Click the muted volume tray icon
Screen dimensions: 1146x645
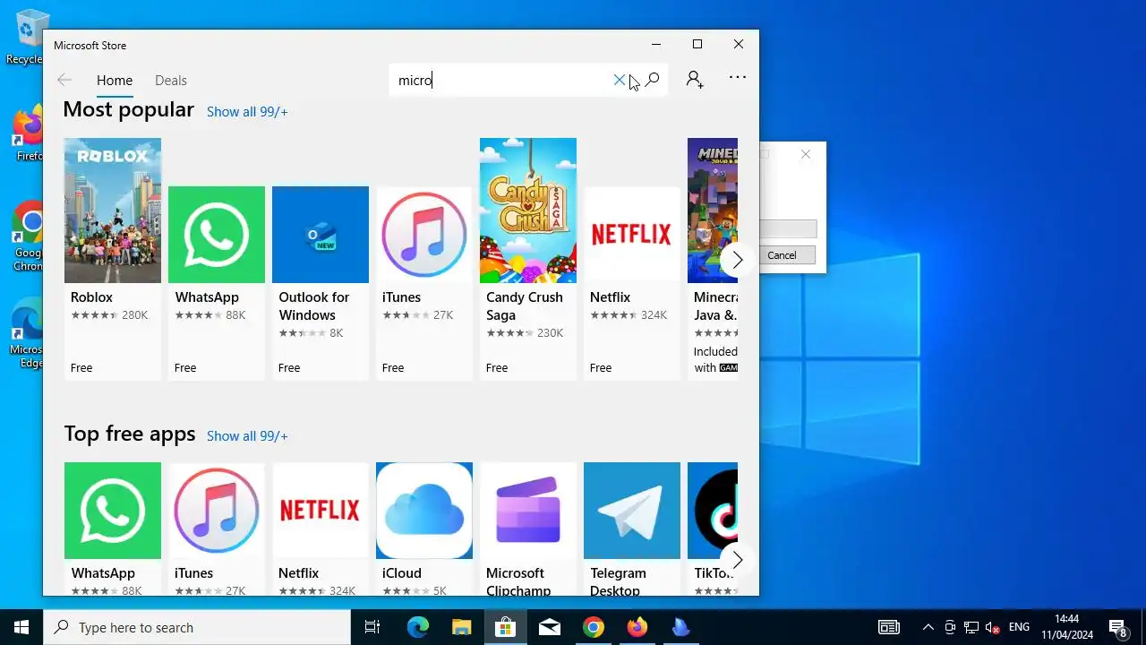(x=993, y=627)
